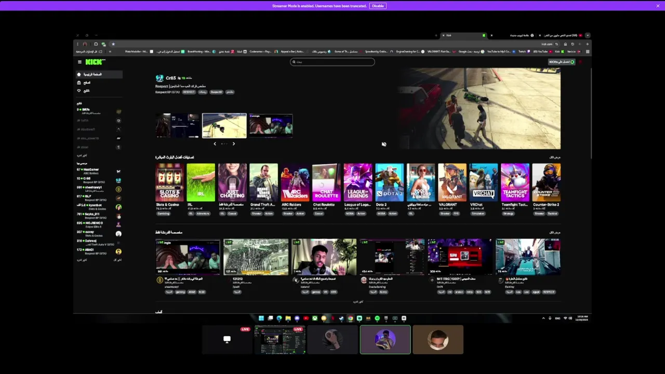The height and width of the screenshot is (374, 665).
Task: Click the home icon in Kick sidebar
Action: (79, 74)
